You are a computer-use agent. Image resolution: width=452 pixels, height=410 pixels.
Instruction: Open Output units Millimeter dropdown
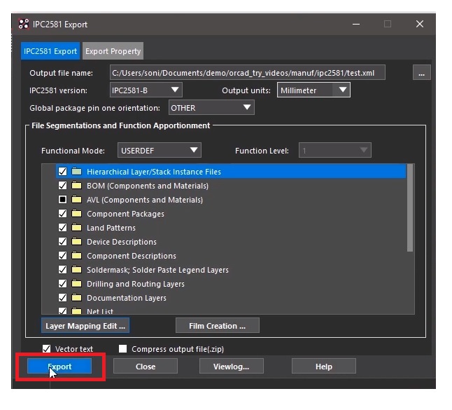tap(313, 90)
